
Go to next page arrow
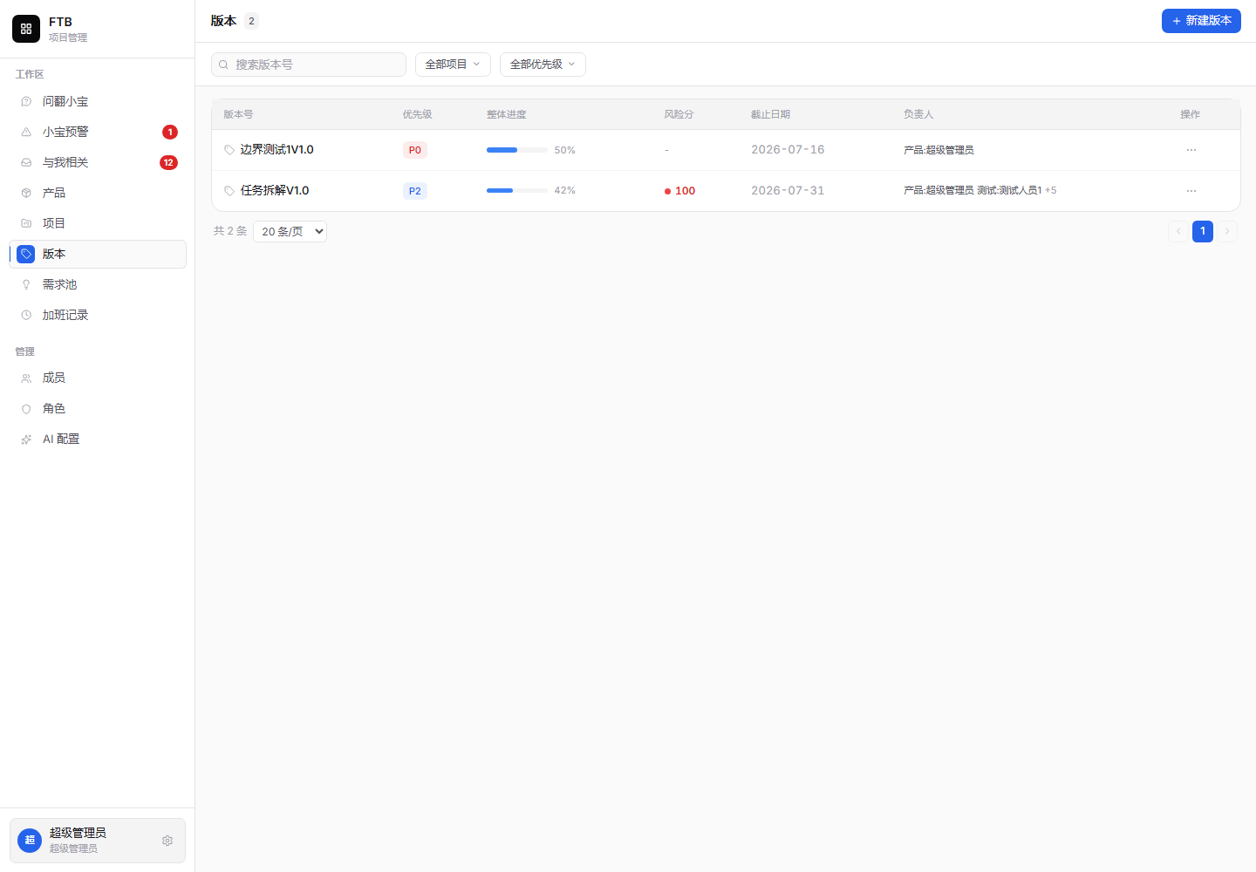1227,231
